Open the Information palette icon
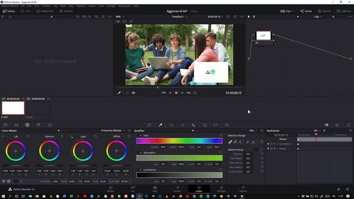The image size is (354, 199). click(348, 125)
